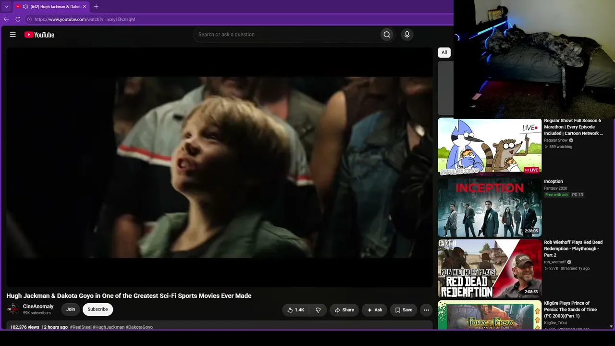This screenshot has width=615, height=346.
Task: Open CineAnomaly channel avatar
Action: (13, 309)
